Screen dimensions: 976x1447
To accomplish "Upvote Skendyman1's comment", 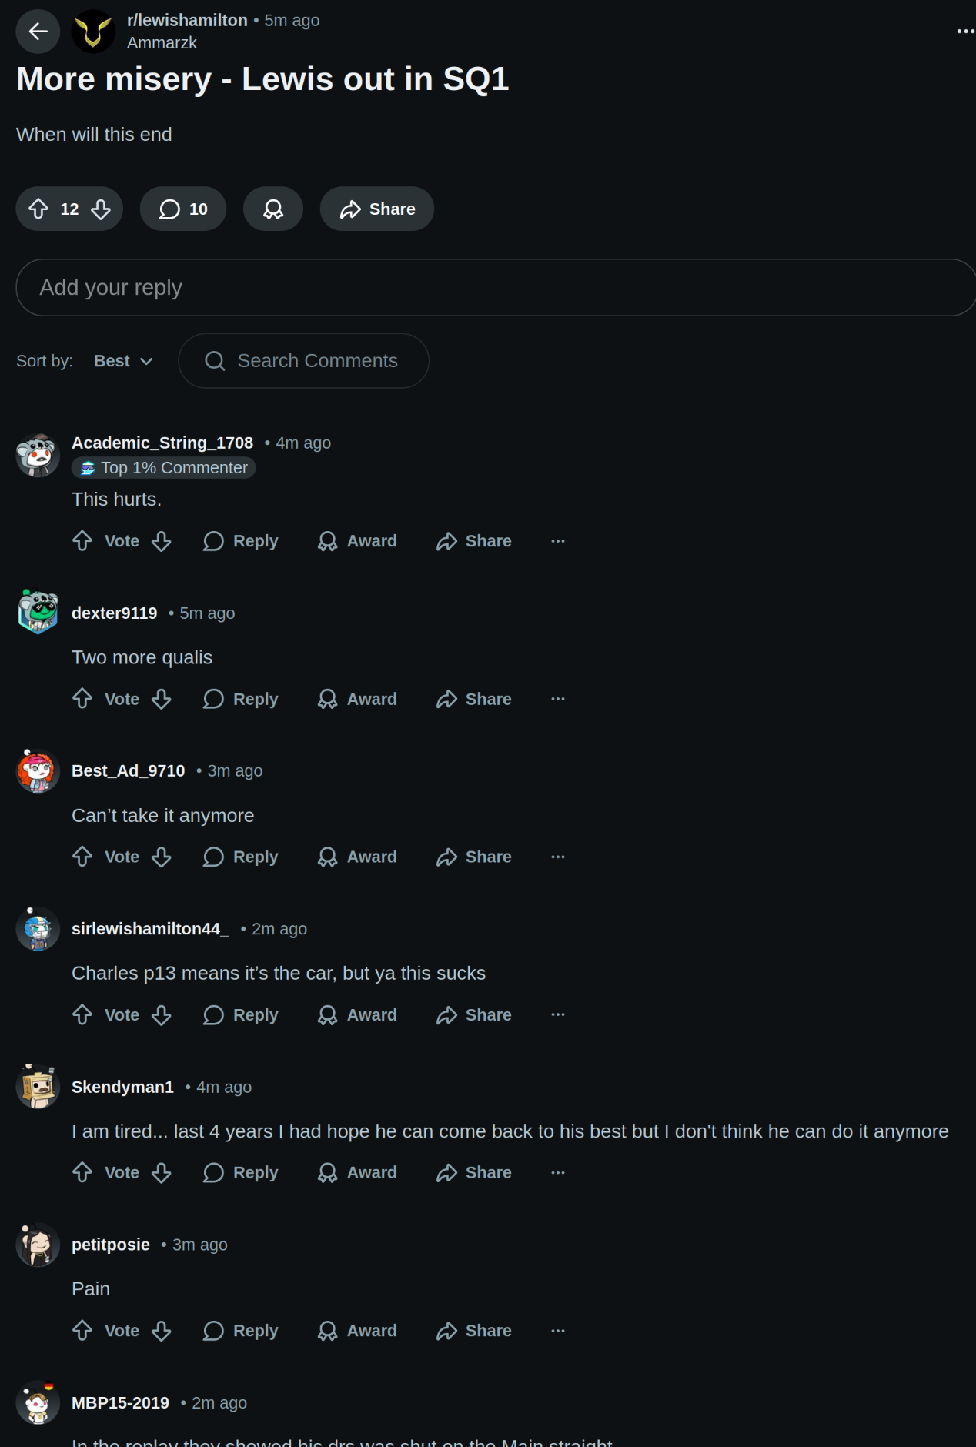I will point(82,1172).
